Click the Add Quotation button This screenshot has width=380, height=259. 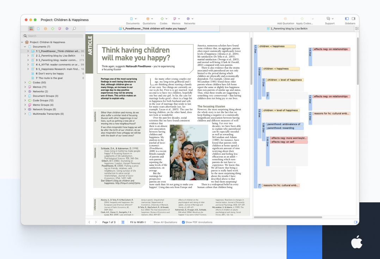[x=285, y=19]
